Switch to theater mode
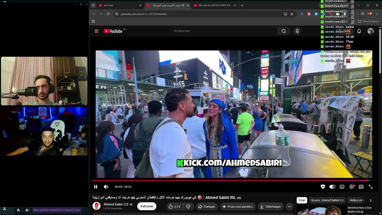This screenshot has width=382, height=215. pyautogui.click(x=361, y=187)
